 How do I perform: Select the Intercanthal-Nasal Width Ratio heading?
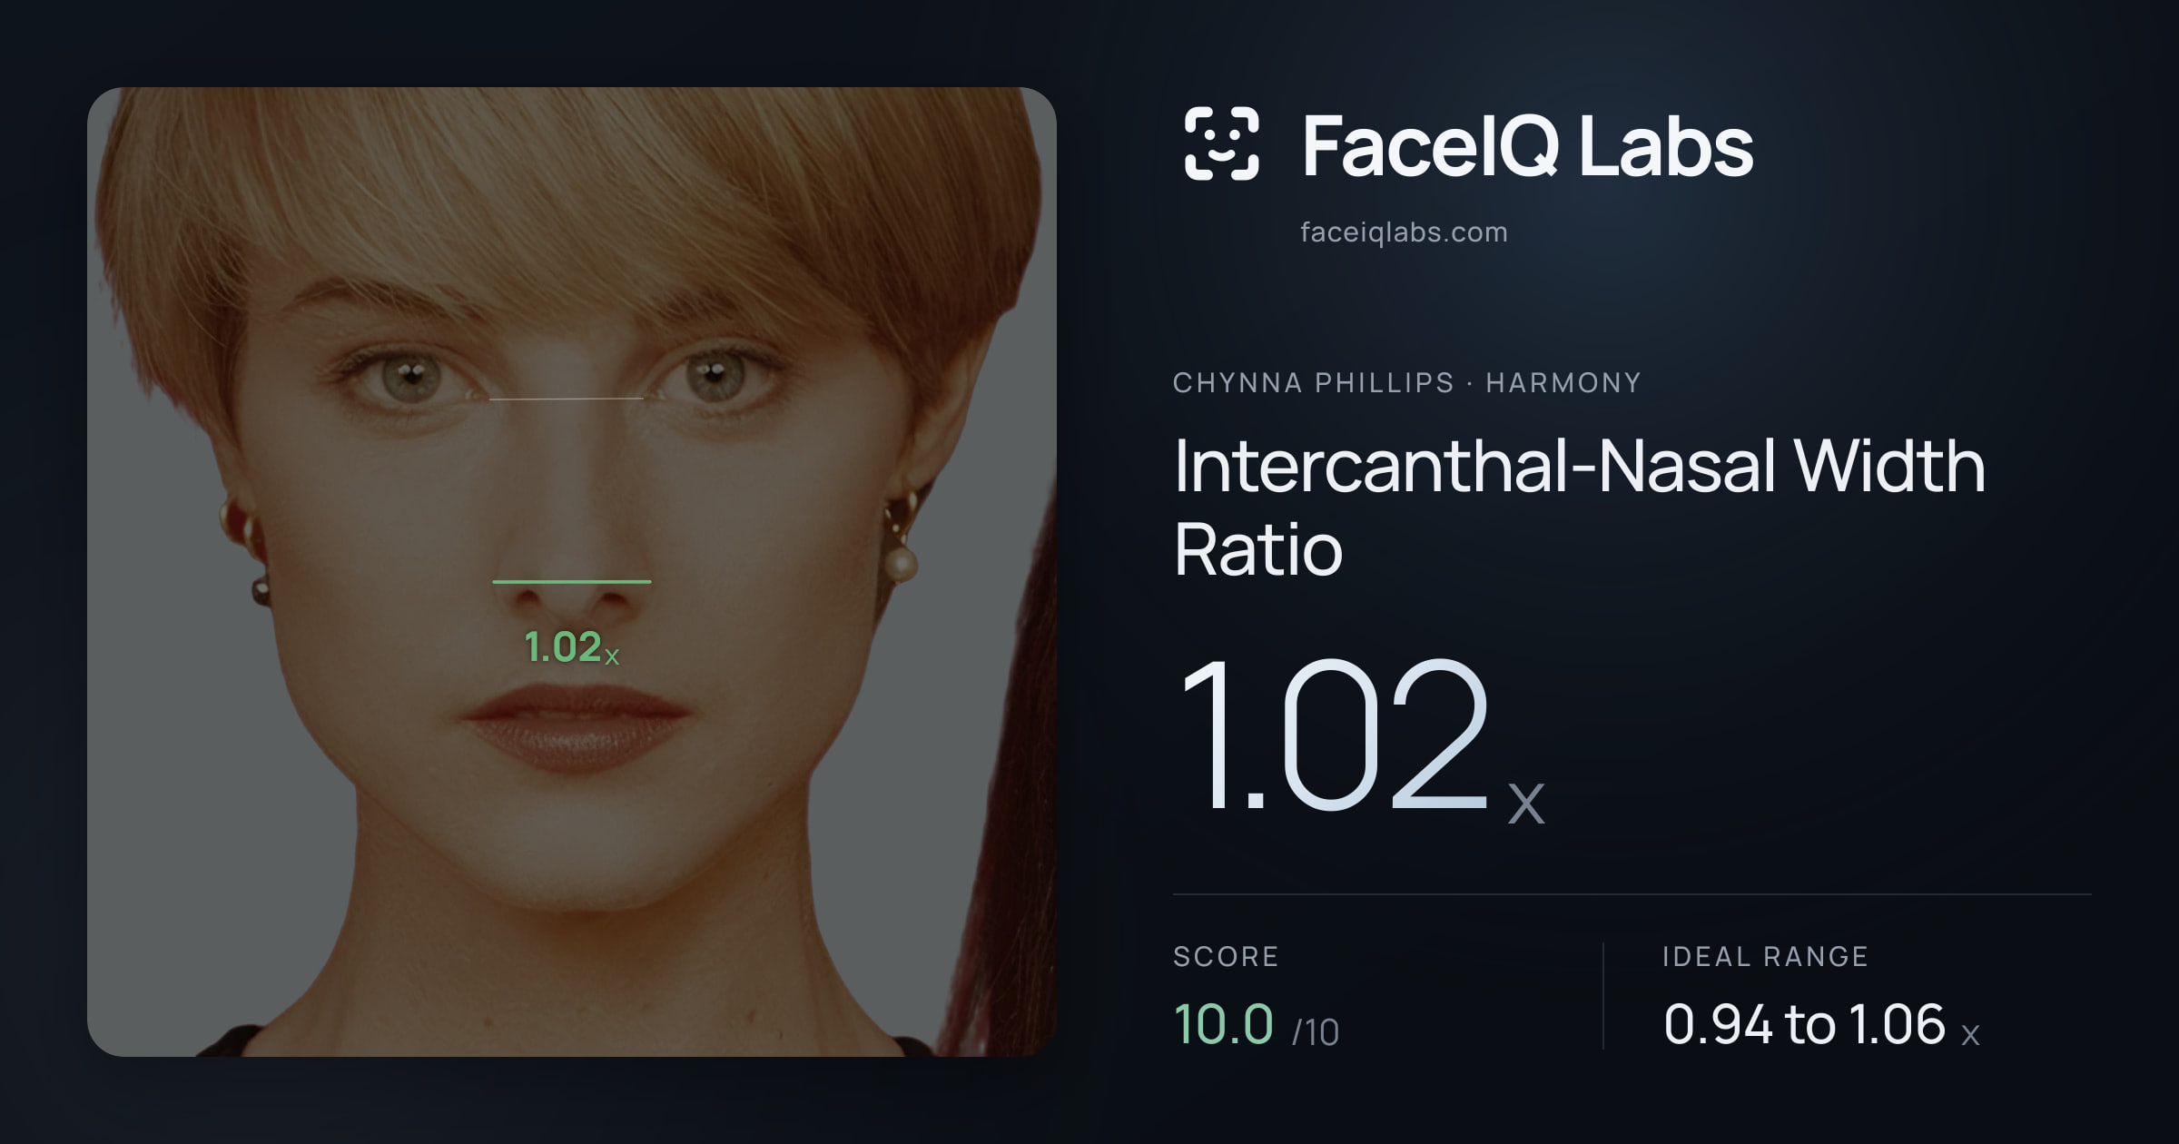[x=1579, y=507]
